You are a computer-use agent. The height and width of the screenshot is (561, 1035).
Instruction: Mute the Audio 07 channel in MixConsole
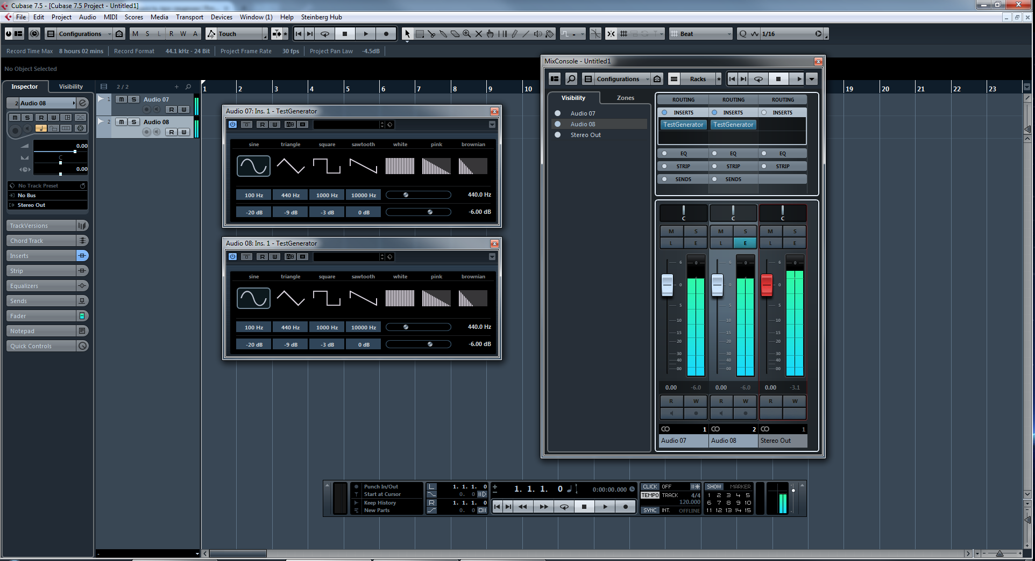671,232
